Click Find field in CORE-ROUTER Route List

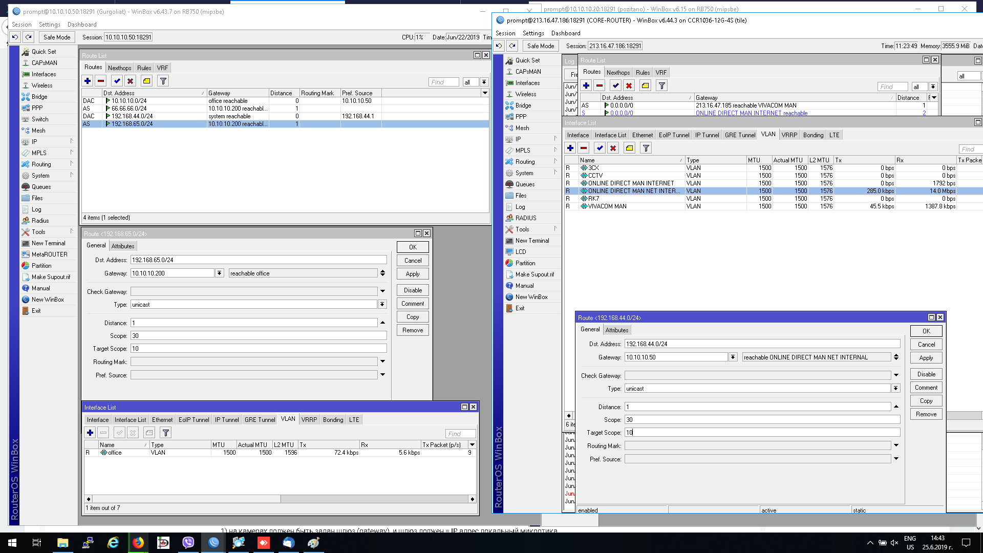[892, 87]
